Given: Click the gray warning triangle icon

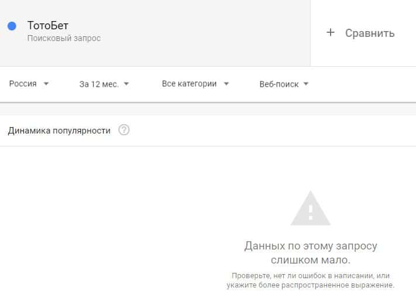Looking at the screenshot, I should click(311, 208).
